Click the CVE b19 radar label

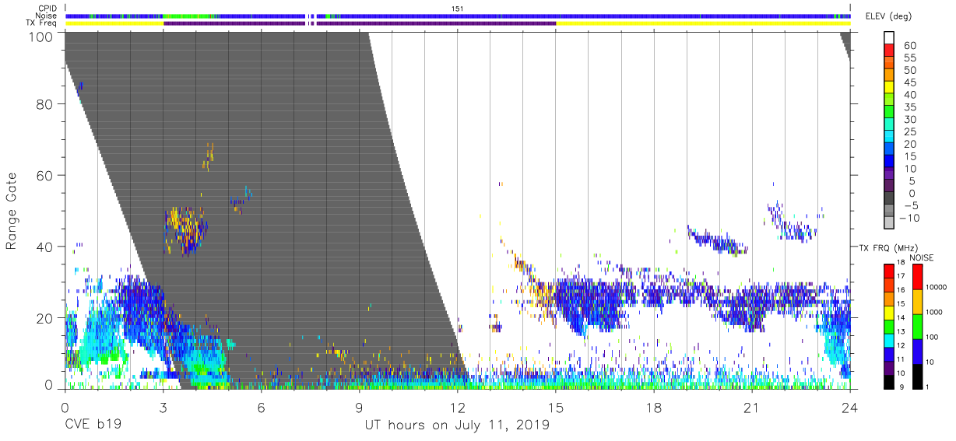93,425
